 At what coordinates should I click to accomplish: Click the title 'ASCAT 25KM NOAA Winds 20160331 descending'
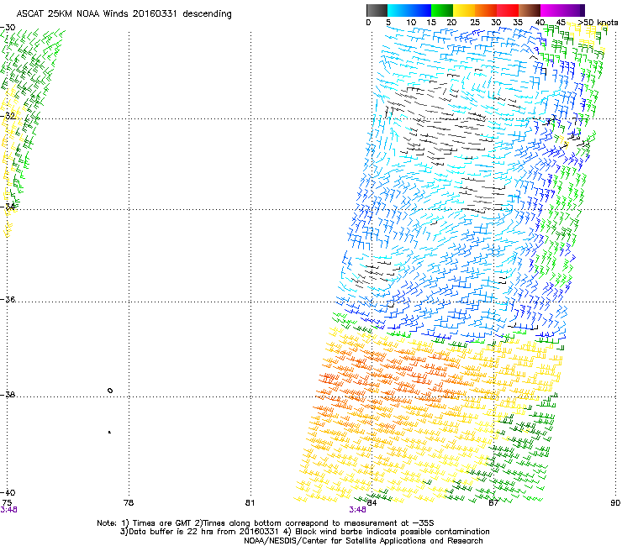pos(124,14)
